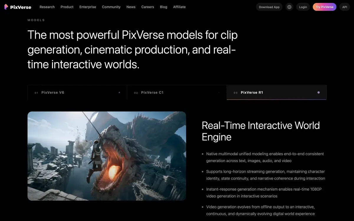The width and height of the screenshot is (354, 221).
Task: Click the PixVerse logo icon
Action: [x=6, y=7]
